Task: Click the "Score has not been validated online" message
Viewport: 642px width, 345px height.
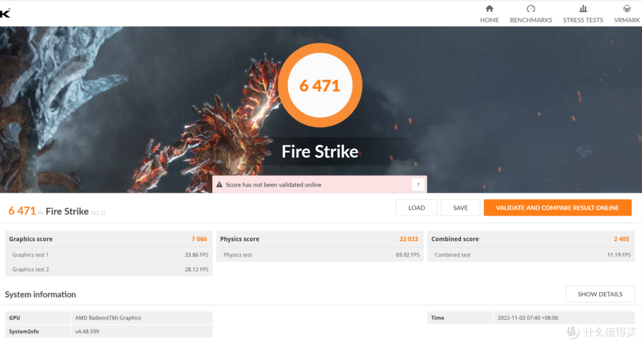Action: click(x=273, y=185)
